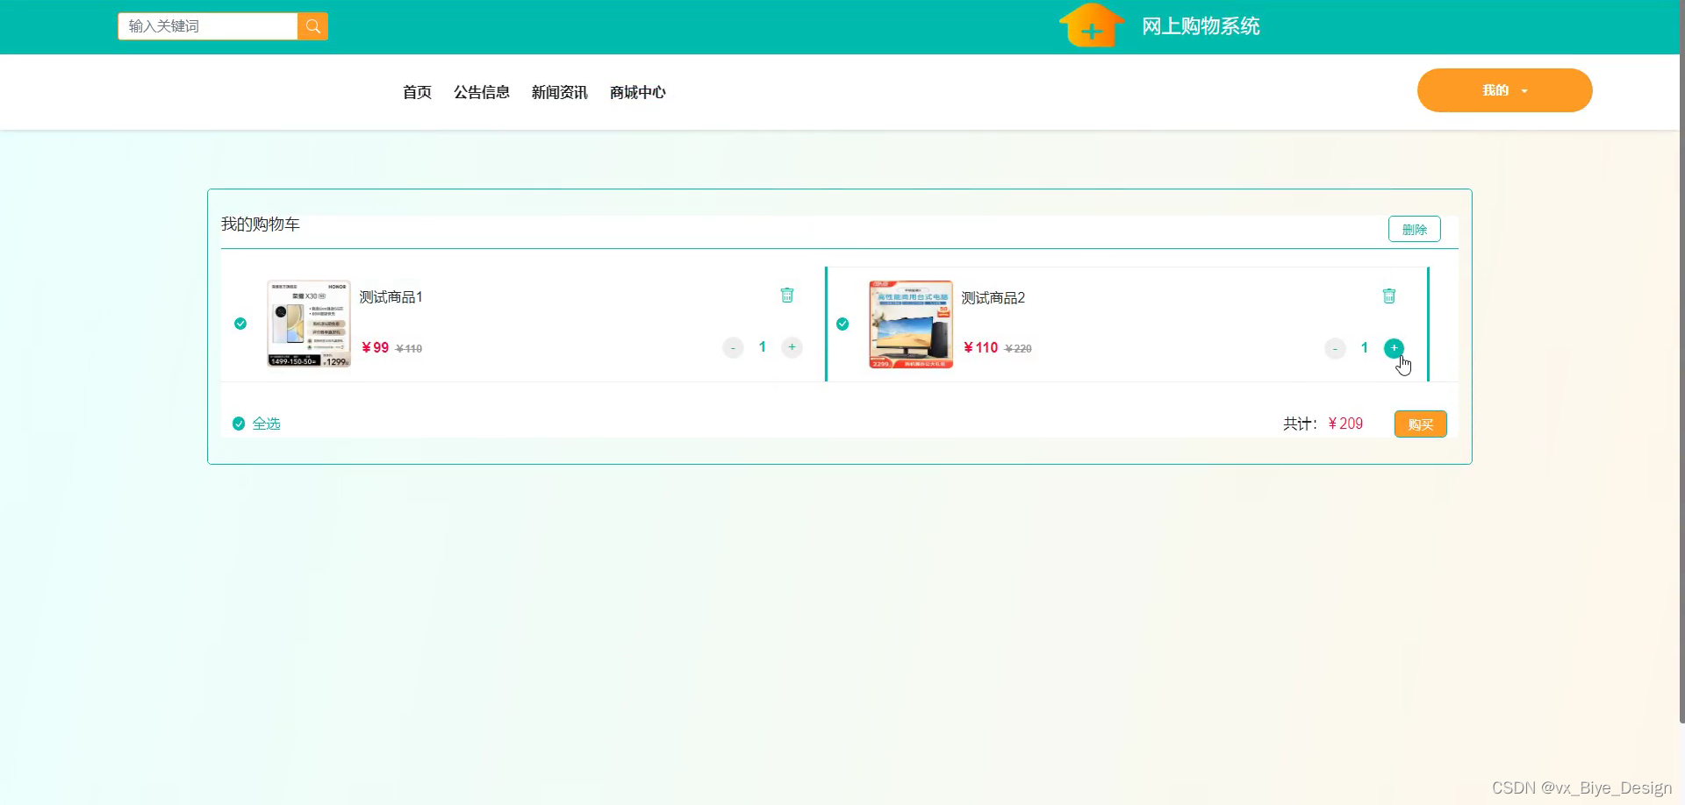
Task: Uncheck the 测试商品1 selection checkbox
Action: click(240, 324)
